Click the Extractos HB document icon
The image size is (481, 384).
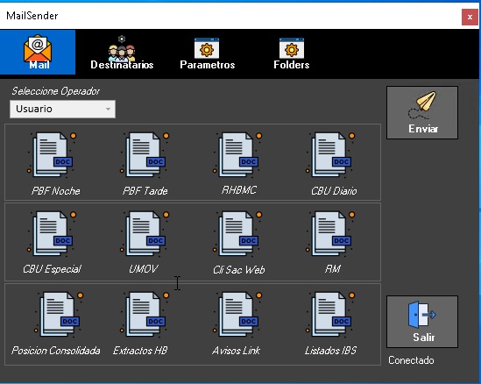145,315
